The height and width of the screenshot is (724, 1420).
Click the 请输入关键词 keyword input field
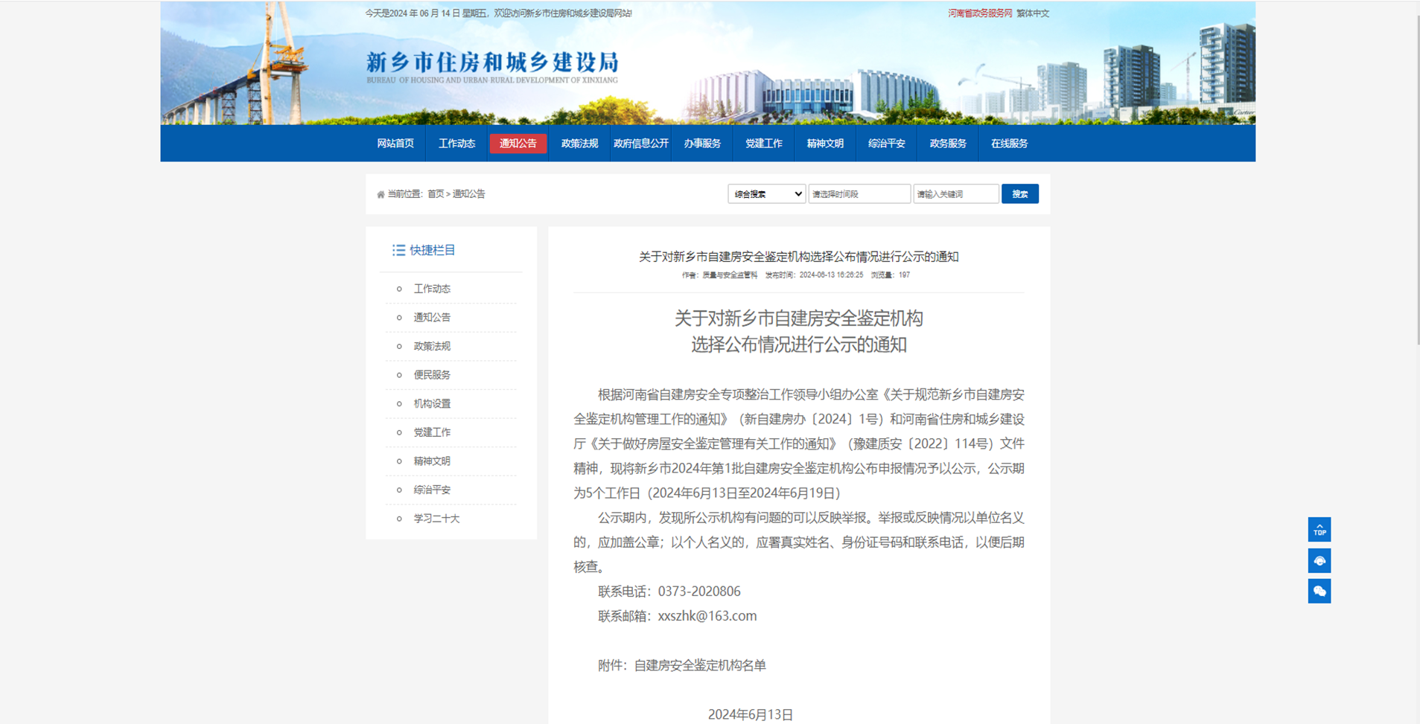coord(957,193)
